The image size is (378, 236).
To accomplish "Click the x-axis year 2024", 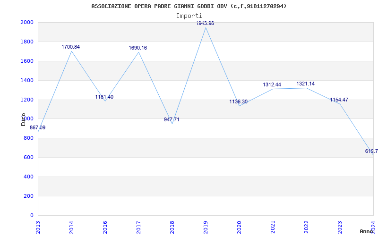I will tap(373, 227).
